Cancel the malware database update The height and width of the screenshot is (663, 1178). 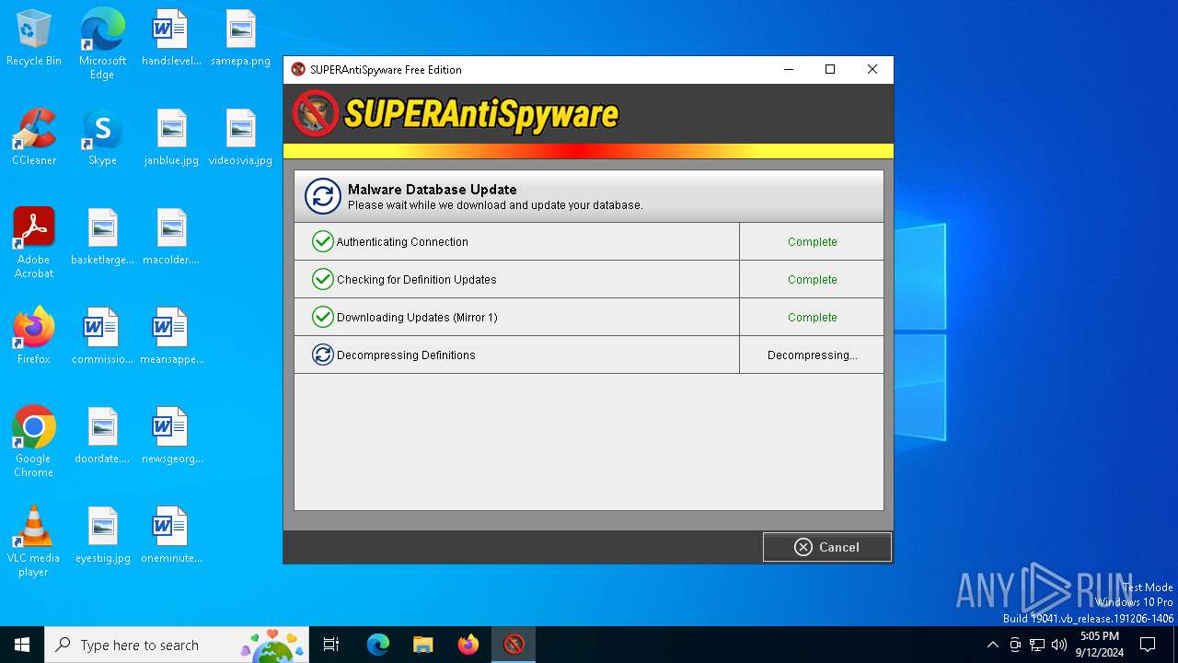[826, 547]
